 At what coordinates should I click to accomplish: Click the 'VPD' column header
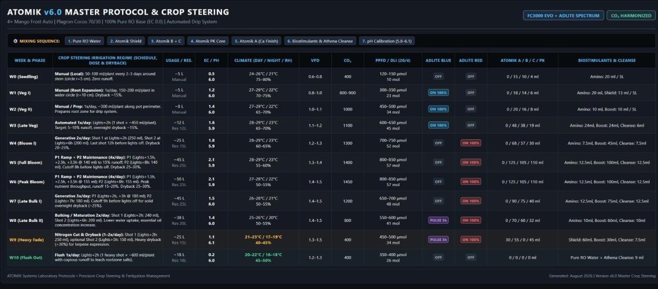(x=315, y=60)
